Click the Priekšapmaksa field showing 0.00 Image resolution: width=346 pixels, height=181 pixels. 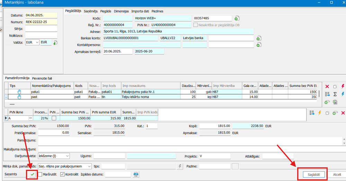[54, 133]
